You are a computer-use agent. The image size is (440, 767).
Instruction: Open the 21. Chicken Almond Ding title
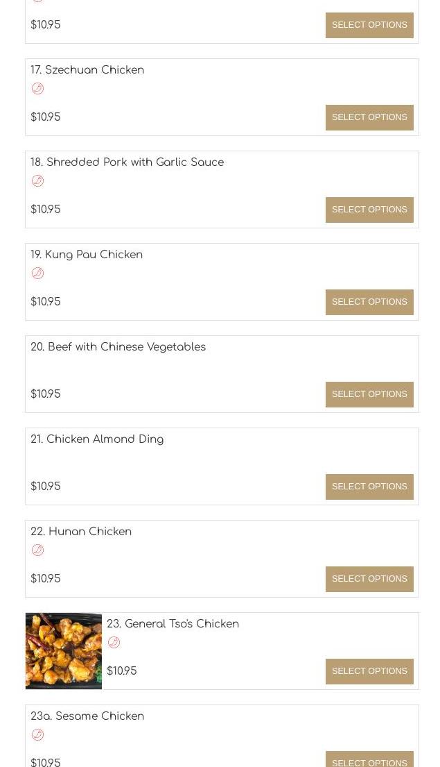(x=97, y=439)
